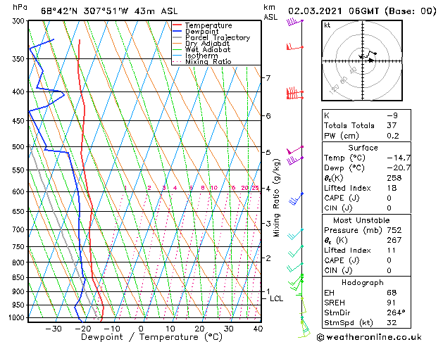Click the Mixing Ratio legend entry
This screenshot has height=342, width=443.
coord(202,61)
